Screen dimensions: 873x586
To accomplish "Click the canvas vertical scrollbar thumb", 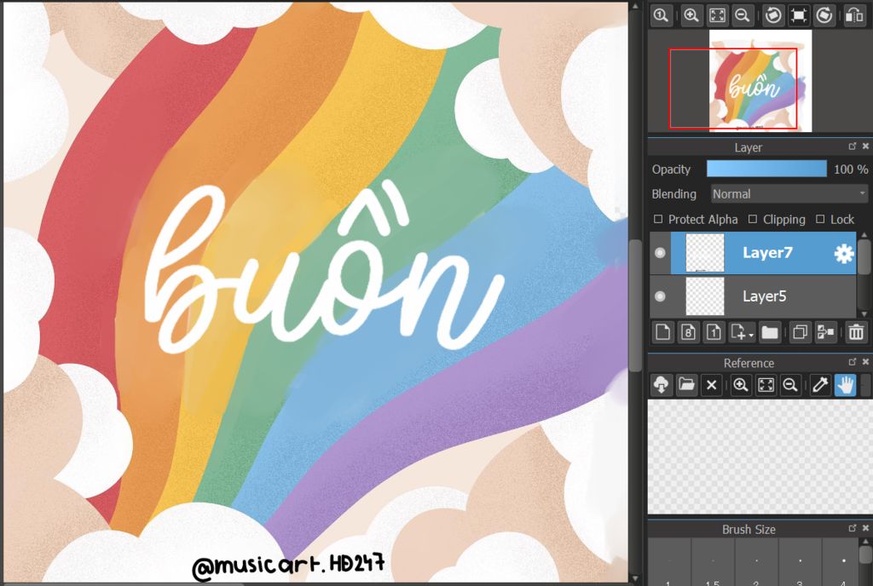I will (635, 305).
